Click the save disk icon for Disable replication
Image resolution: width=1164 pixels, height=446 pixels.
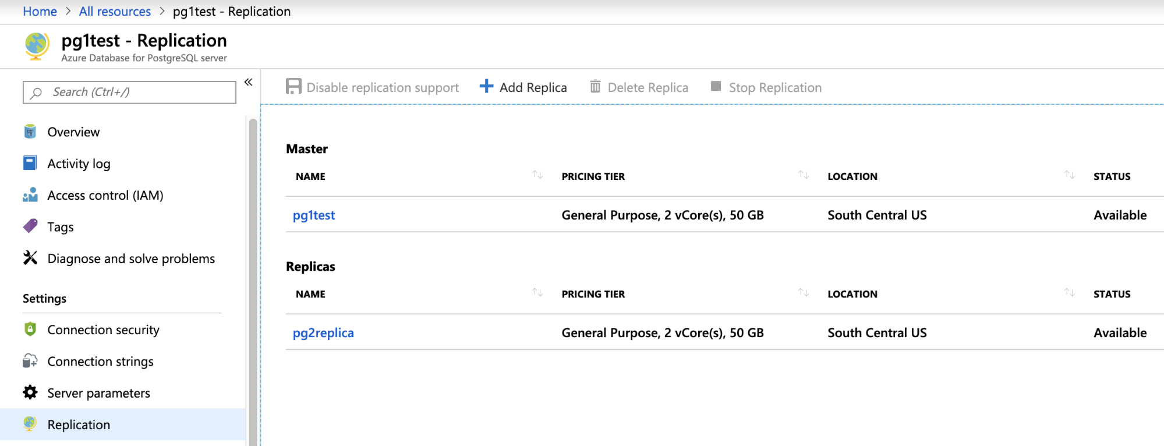[293, 87]
